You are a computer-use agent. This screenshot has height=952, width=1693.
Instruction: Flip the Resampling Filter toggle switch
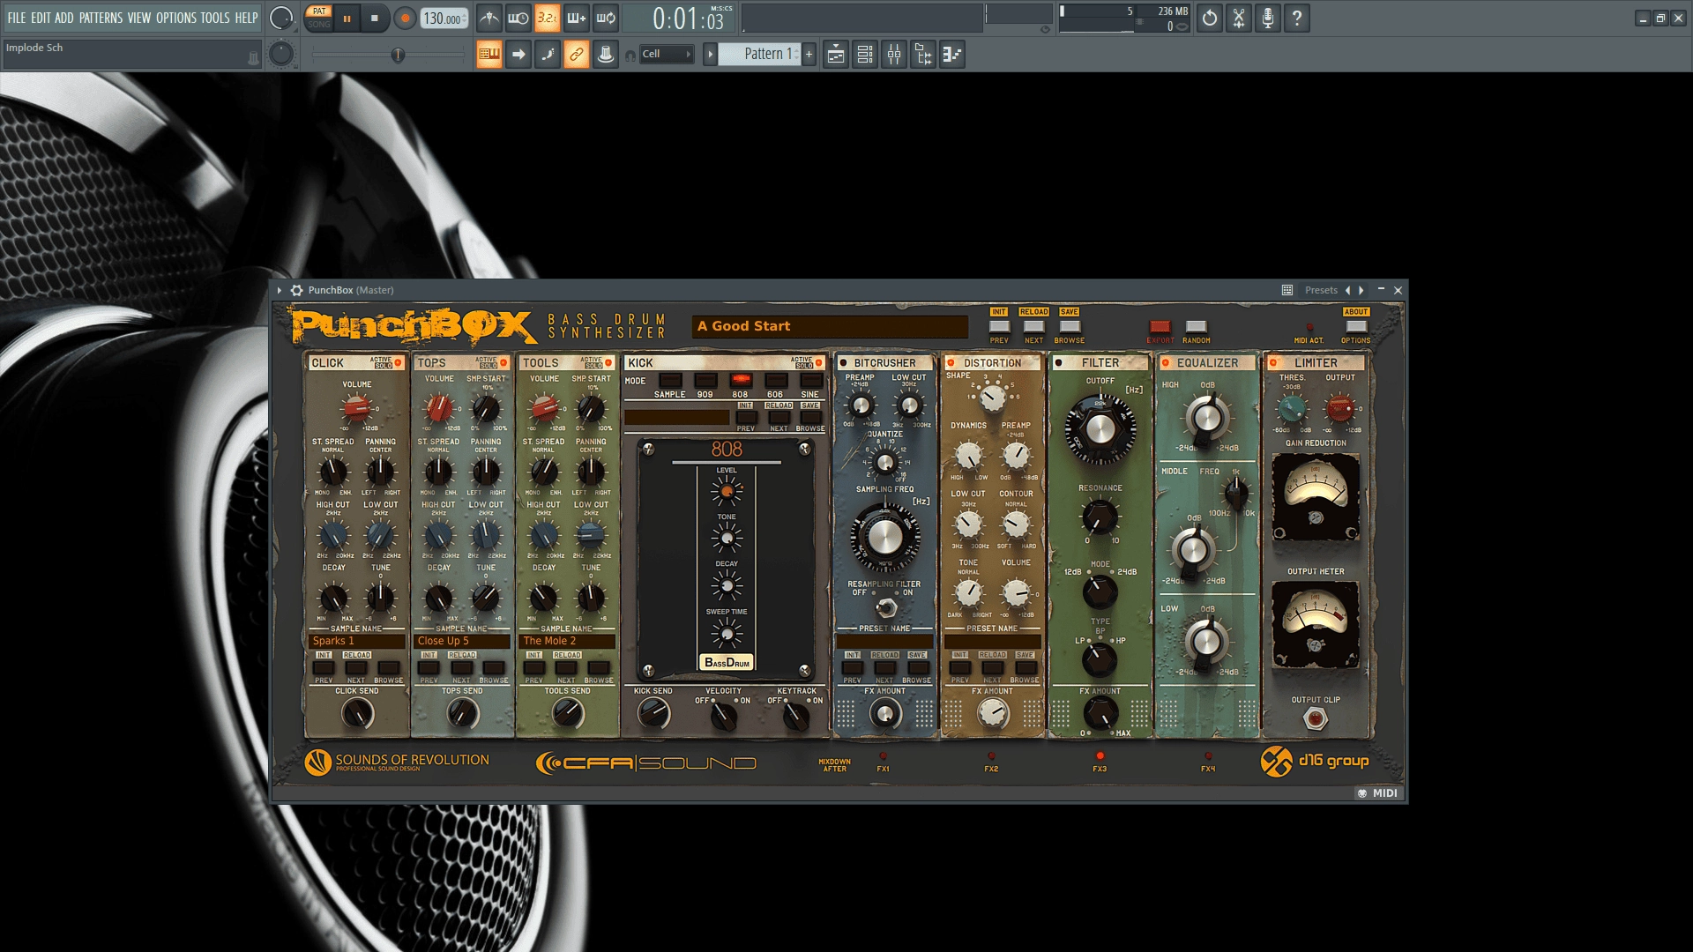[885, 607]
